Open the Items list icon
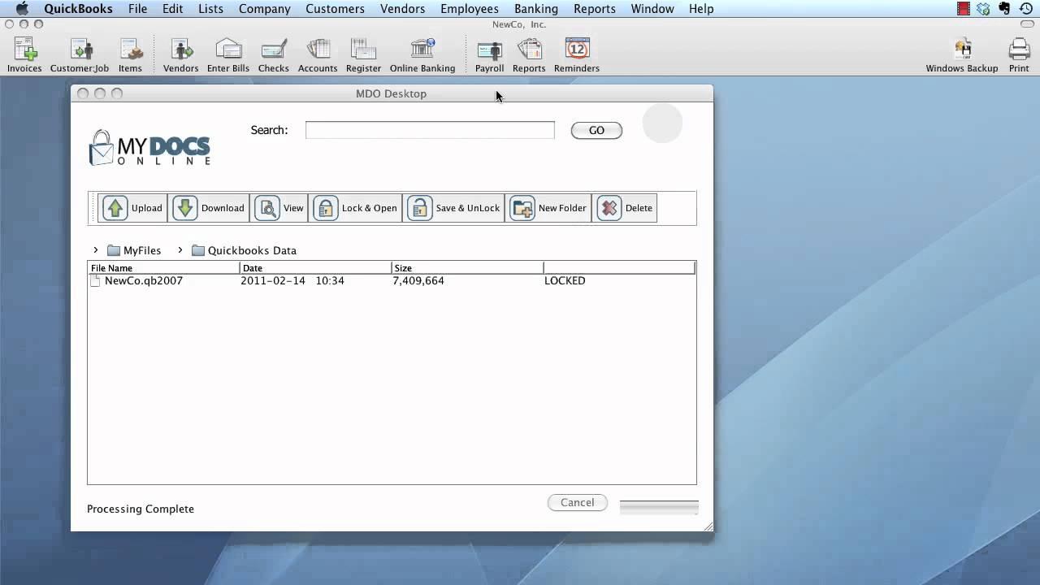The image size is (1040, 585). tap(130, 55)
